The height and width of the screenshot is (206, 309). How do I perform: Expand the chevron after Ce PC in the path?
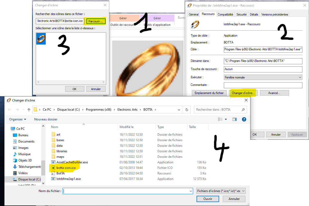click(x=54, y=110)
